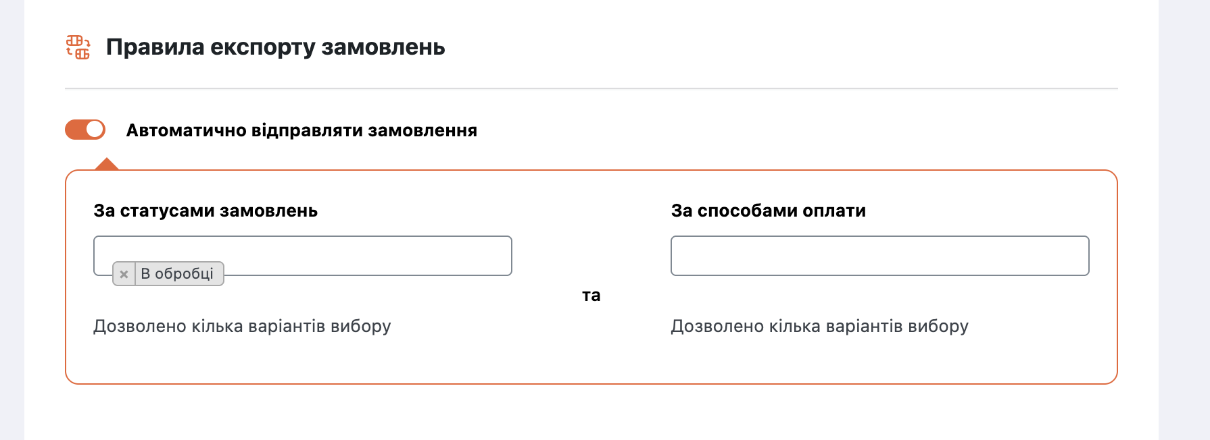Click the "Правила експорту замовлень" heading
This screenshot has height=440, width=1210.
(275, 47)
